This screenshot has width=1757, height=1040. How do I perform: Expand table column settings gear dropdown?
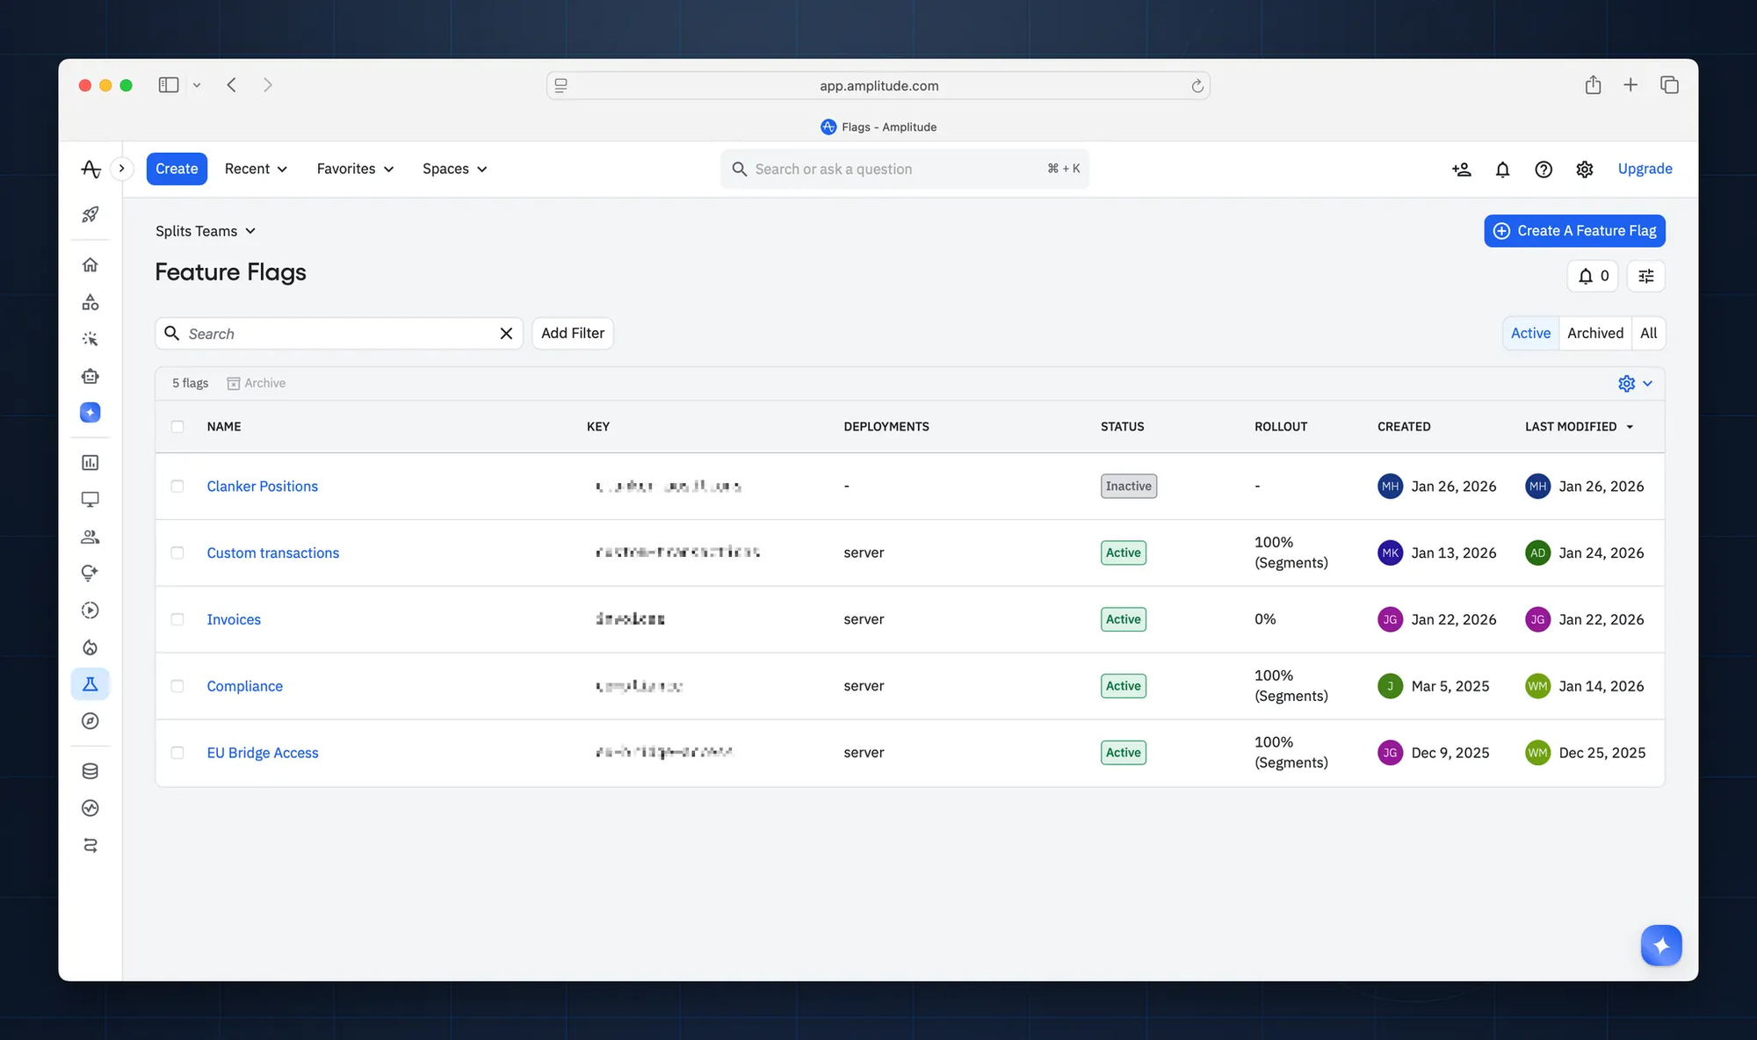[1635, 383]
